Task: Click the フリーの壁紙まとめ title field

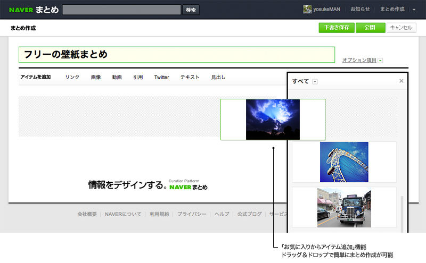Action: click(177, 55)
